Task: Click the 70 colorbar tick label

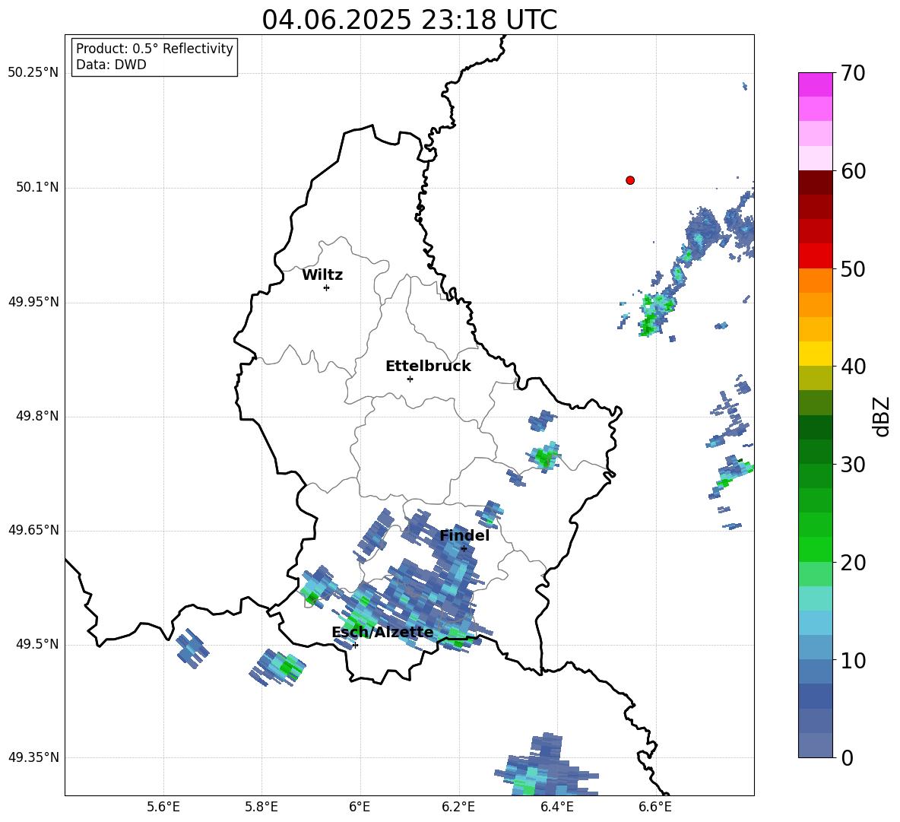Action: [x=854, y=73]
